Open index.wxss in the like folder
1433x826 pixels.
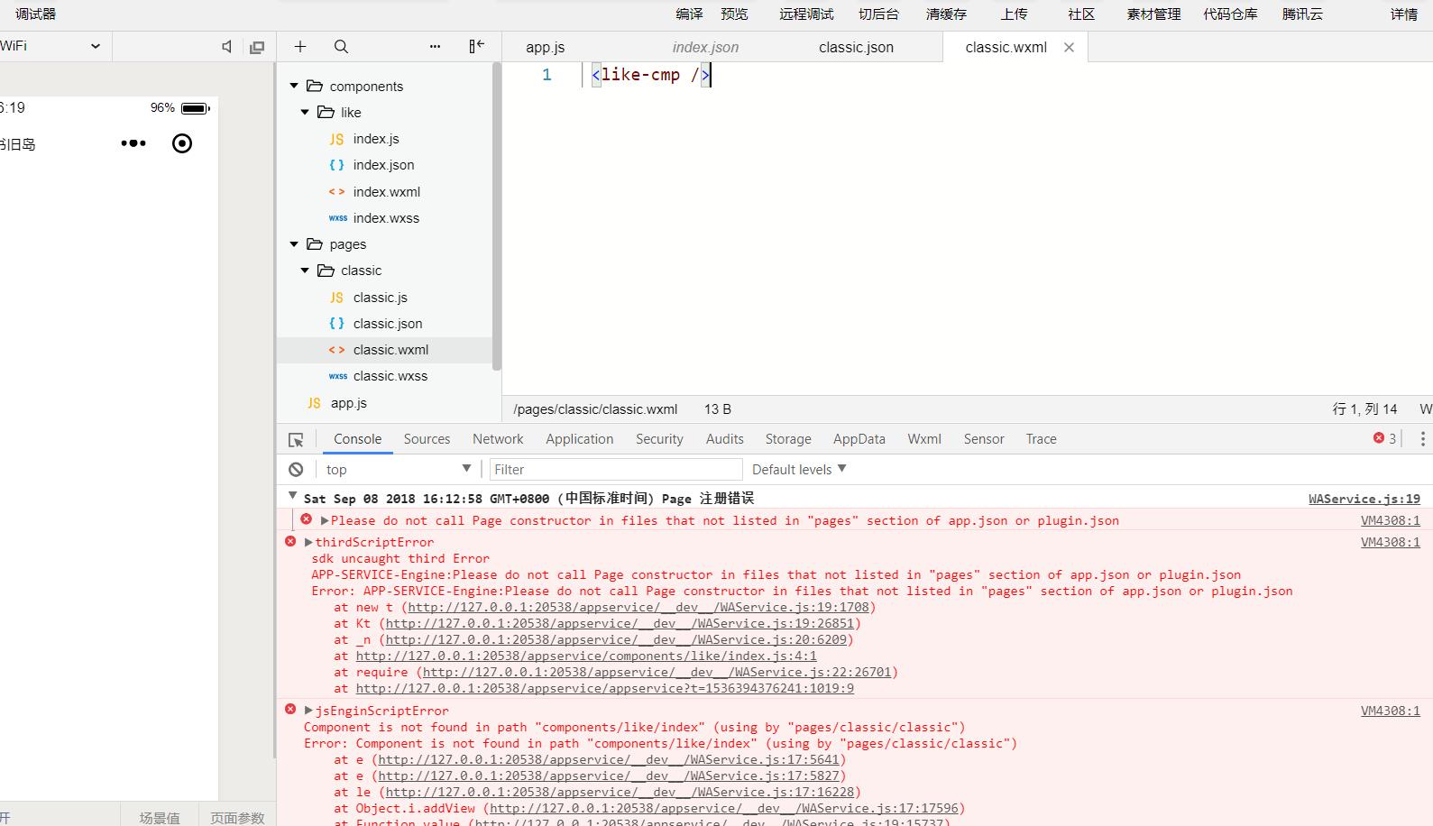point(386,218)
